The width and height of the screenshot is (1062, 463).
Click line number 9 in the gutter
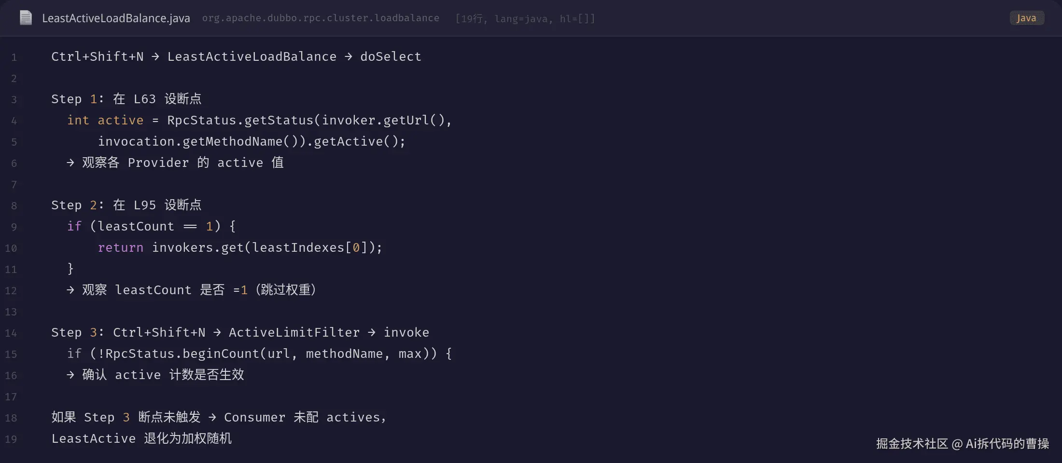(14, 227)
